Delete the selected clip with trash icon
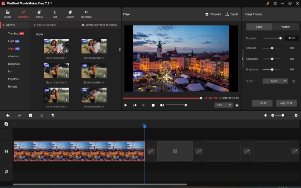The width and height of the screenshot is (301, 188). click(30, 115)
